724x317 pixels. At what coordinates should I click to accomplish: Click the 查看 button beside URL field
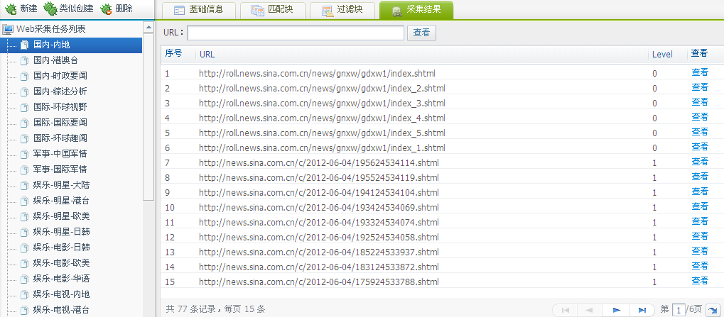tap(421, 33)
